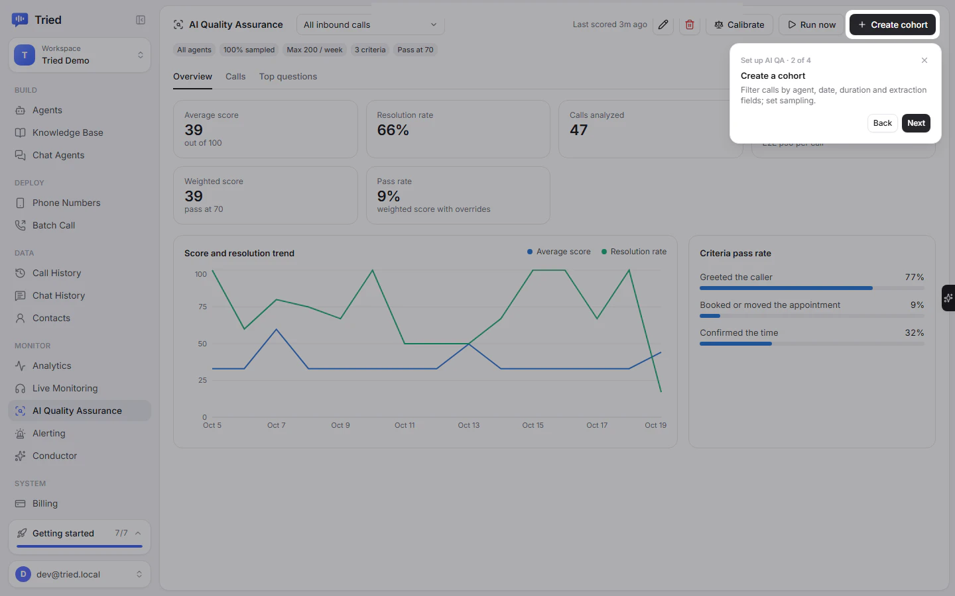Open the AI assistant sparkle tab
The height and width of the screenshot is (596, 955).
pyautogui.click(x=948, y=298)
